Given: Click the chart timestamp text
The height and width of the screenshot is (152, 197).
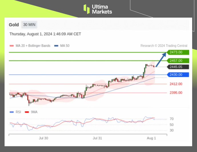Looking at the screenshot, I should coord(45,34).
